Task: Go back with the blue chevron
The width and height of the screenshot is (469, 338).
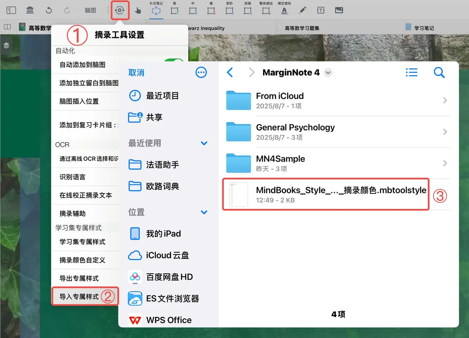Action: coord(230,72)
